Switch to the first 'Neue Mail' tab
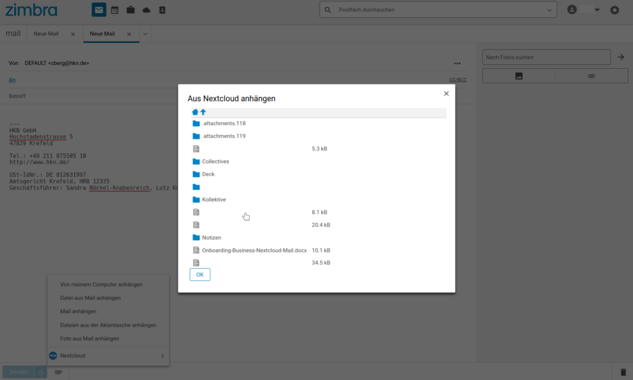Screen dimensions: 633x380 pyautogui.click(x=46, y=34)
